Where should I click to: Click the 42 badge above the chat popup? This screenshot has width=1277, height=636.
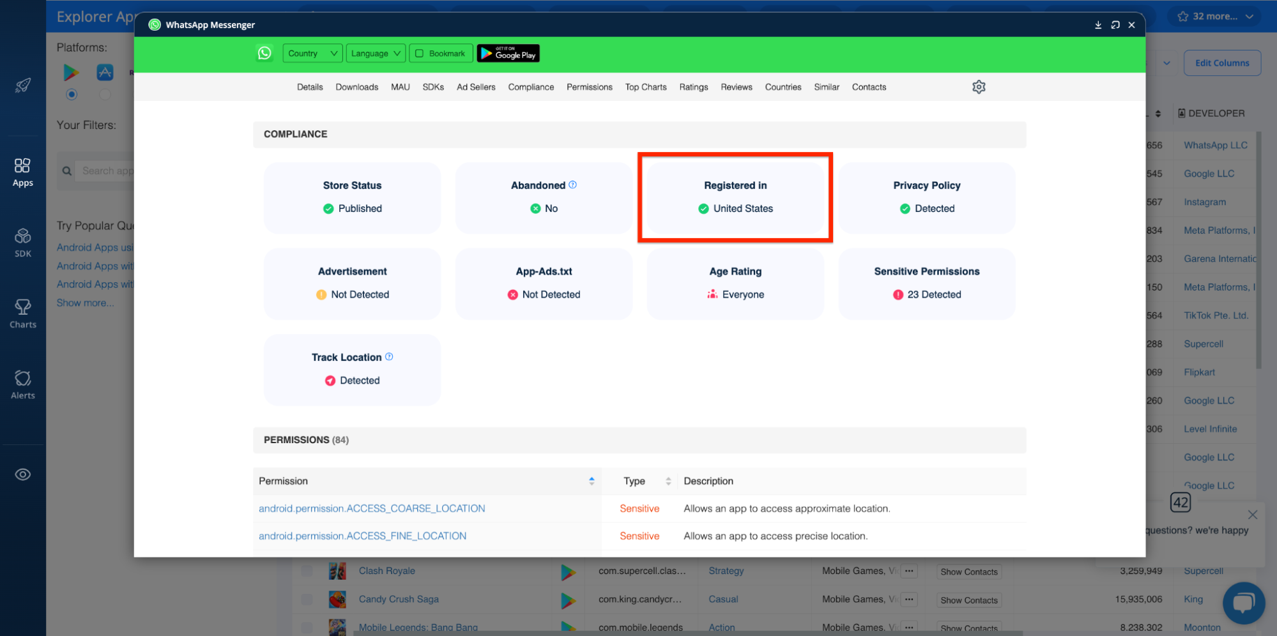tap(1181, 503)
